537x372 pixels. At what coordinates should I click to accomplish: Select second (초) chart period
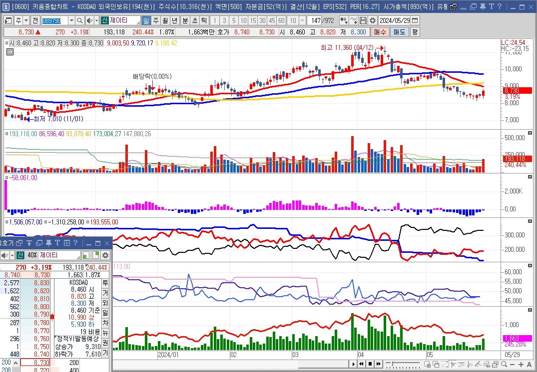(x=195, y=20)
